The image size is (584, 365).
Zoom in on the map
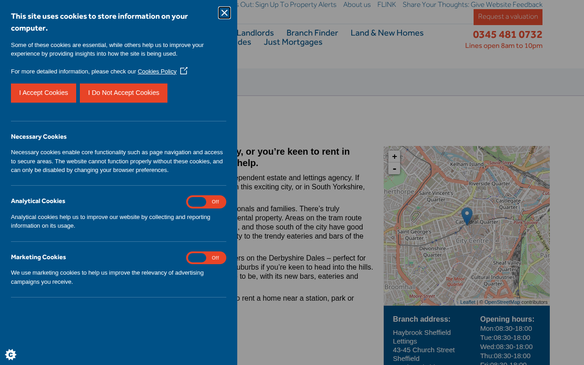click(x=394, y=156)
